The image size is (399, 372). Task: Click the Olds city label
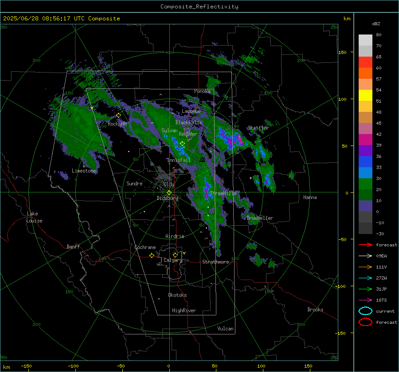click(169, 184)
